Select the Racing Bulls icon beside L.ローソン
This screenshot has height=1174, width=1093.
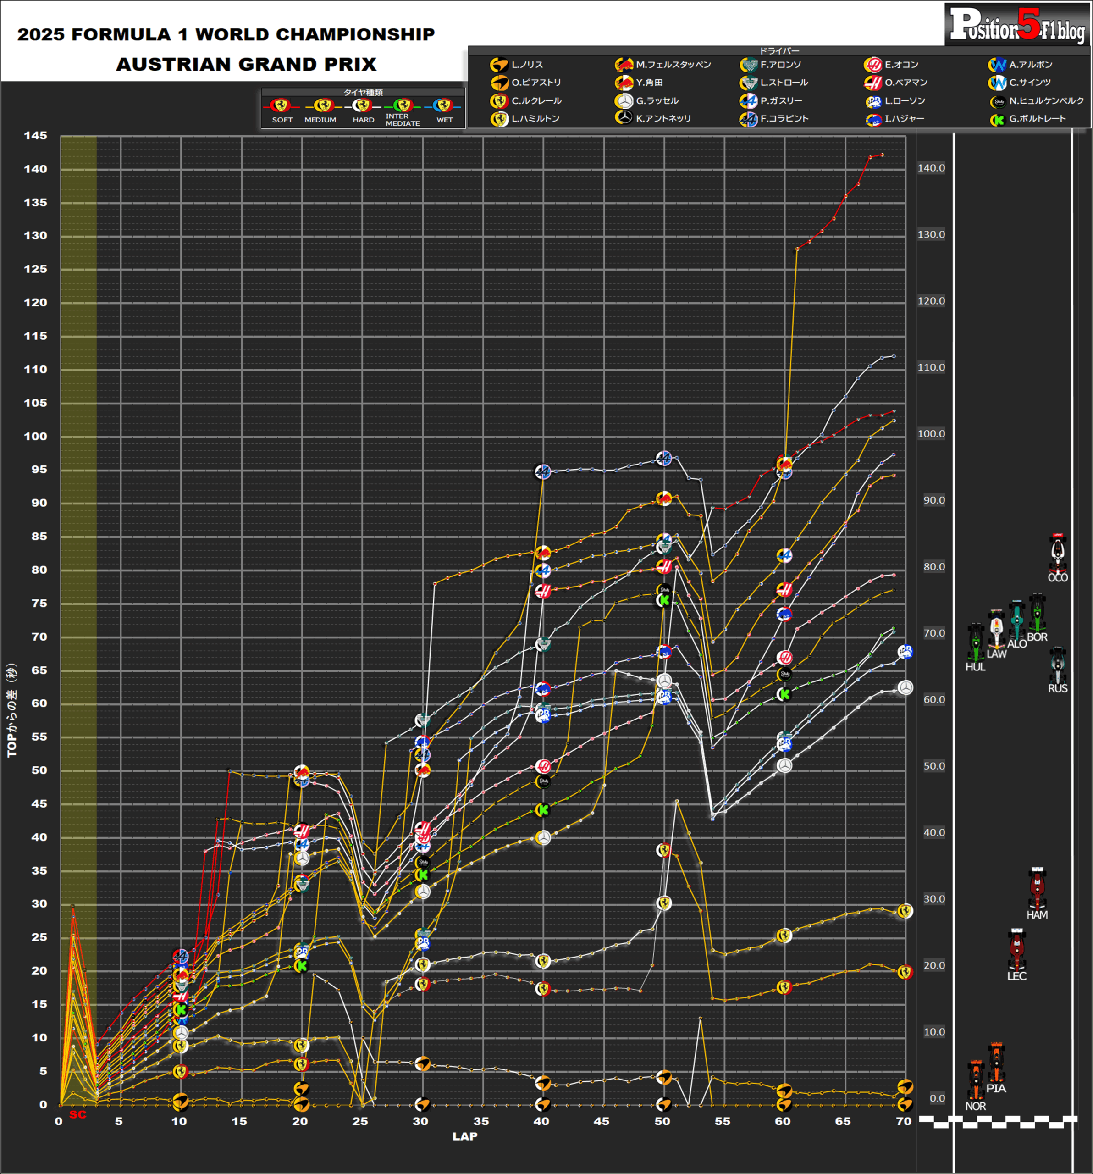(873, 101)
